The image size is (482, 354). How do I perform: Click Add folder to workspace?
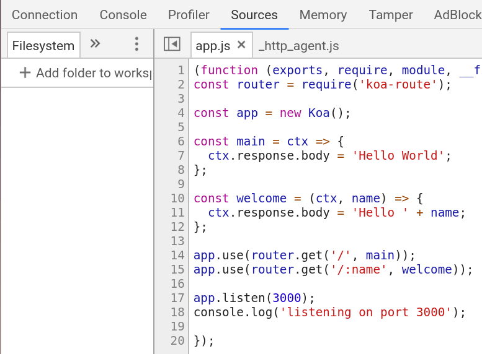click(x=94, y=73)
